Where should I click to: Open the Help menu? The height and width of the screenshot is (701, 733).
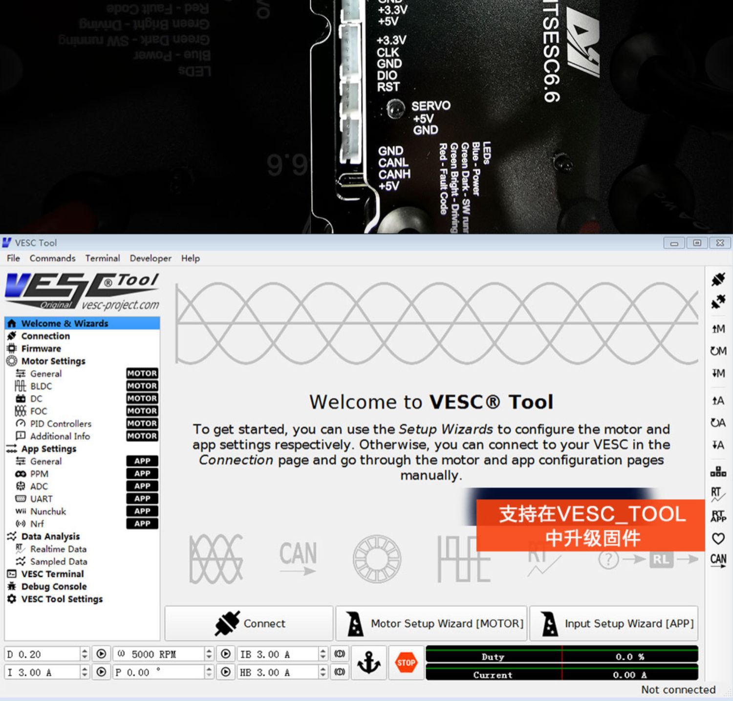(x=191, y=258)
